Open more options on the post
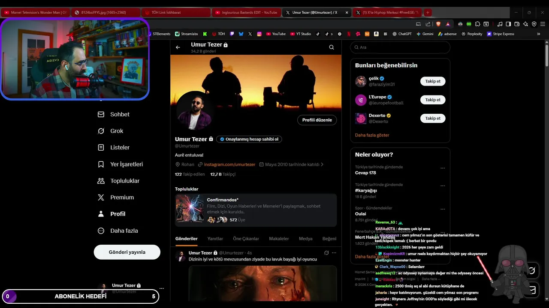The height and width of the screenshot is (308, 549). coord(334,253)
